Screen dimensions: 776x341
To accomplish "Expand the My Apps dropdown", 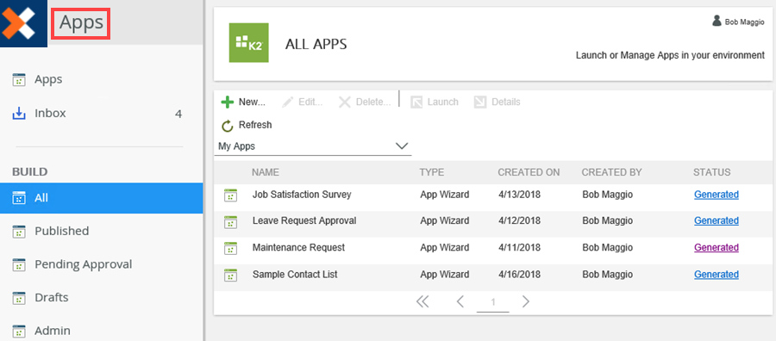I will pyautogui.click(x=312, y=146).
